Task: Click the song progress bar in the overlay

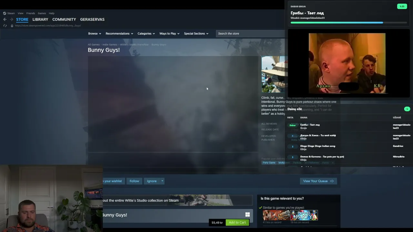Action: tap(349, 23)
